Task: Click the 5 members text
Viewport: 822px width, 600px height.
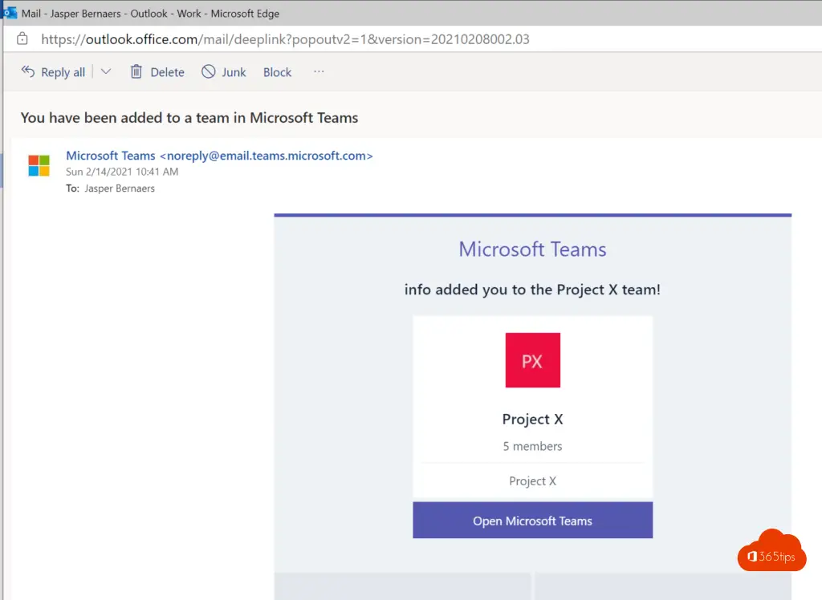Action: click(x=532, y=446)
